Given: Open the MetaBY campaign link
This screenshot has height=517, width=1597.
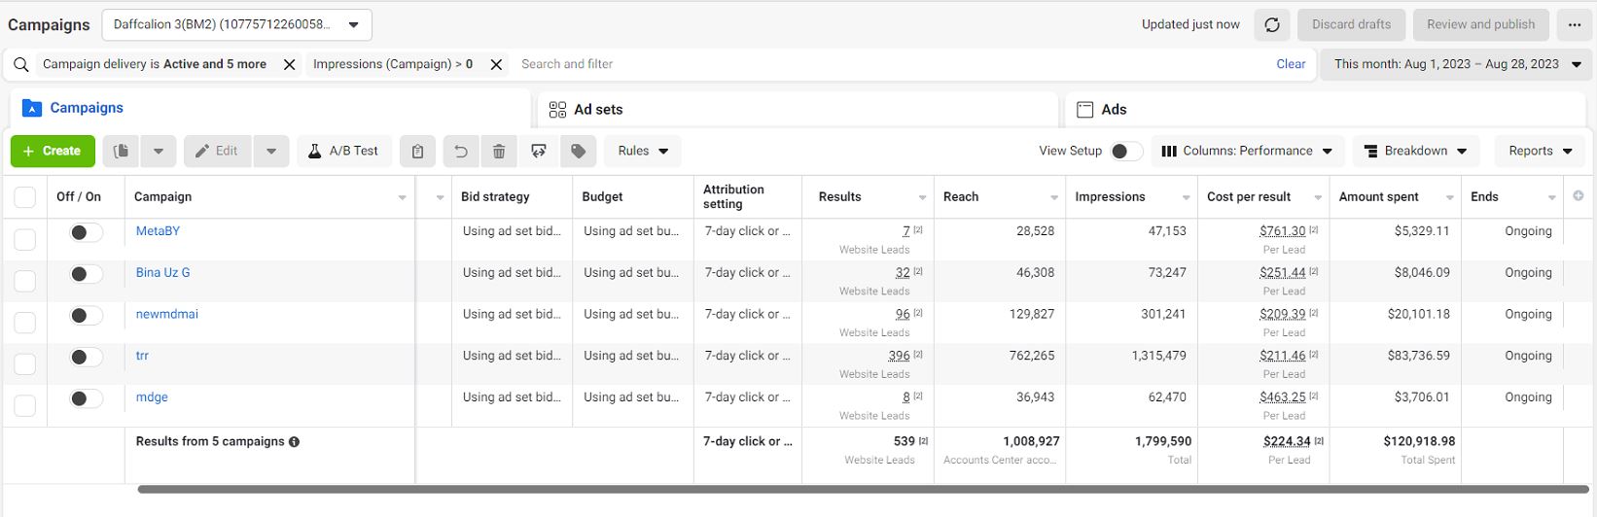Looking at the screenshot, I should (158, 231).
